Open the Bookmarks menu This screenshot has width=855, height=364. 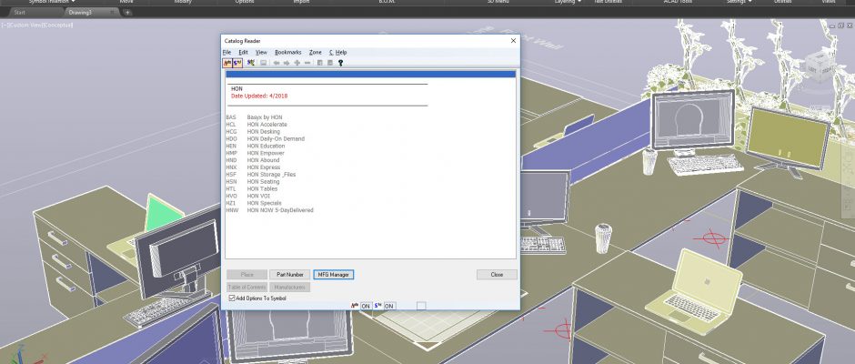[x=288, y=53]
